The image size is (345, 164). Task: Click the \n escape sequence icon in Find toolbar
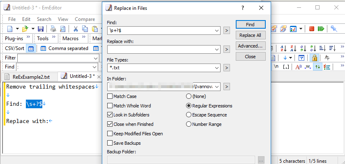(276, 66)
